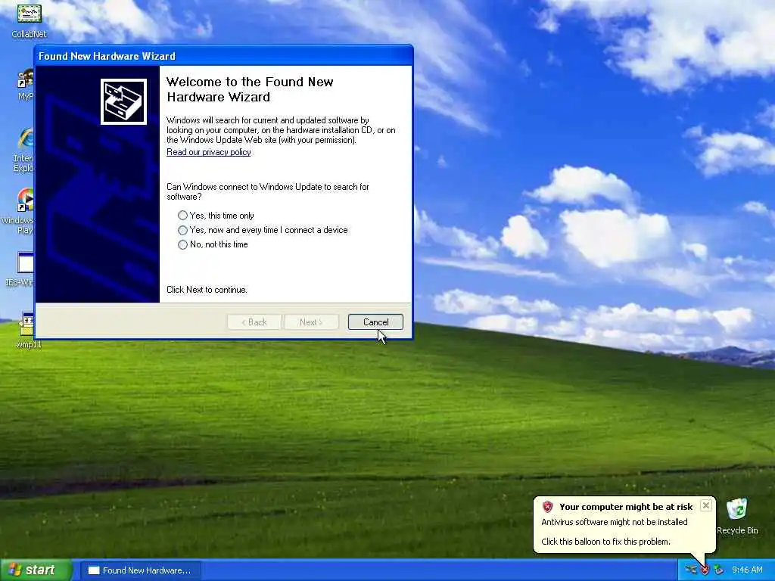The width and height of the screenshot is (775, 581).
Task: Click the Found New Hardware taskbar button
Action: click(x=140, y=570)
